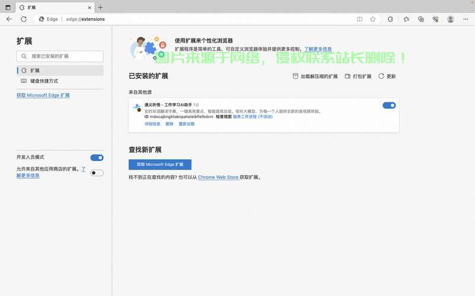Click the 搜索已安装的扩展 search box
The height and width of the screenshot is (296, 475).
60,56
